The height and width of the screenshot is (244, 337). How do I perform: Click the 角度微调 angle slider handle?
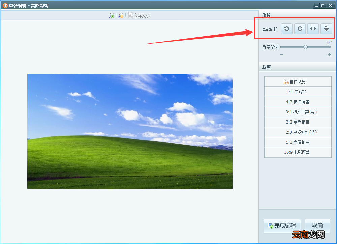click(306, 47)
